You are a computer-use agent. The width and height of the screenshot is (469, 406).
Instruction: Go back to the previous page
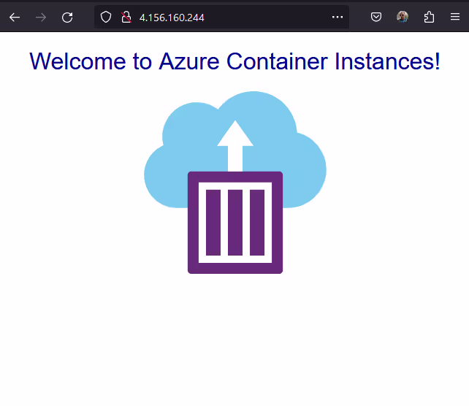pyautogui.click(x=15, y=18)
